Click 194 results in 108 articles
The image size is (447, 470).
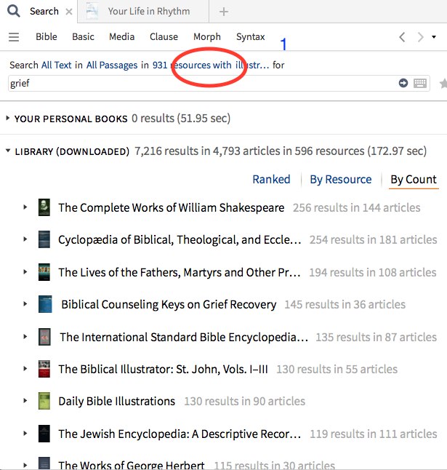(373, 272)
